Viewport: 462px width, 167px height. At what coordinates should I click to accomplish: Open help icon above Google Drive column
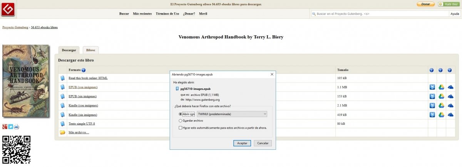click(x=441, y=70)
